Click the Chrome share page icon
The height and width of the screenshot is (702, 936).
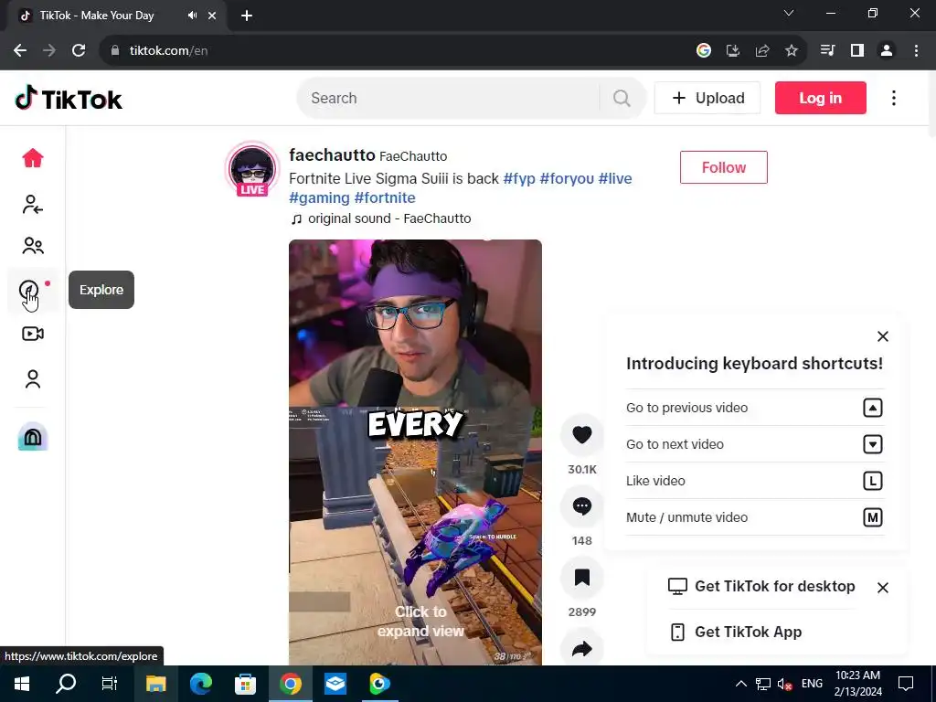click(x=762, y=51)
